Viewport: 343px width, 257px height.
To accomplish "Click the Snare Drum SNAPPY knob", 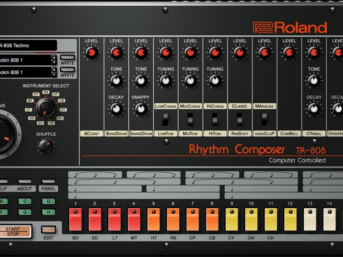I will (x=141, y=109).
